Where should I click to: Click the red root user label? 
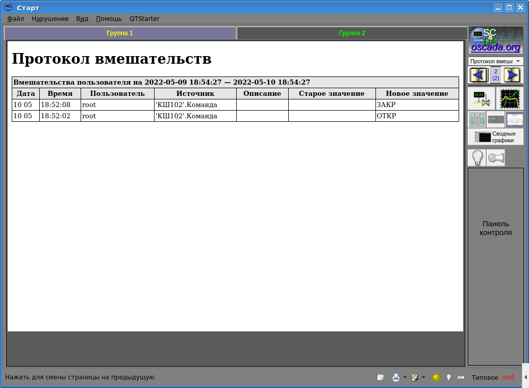(x=508, y=378)
